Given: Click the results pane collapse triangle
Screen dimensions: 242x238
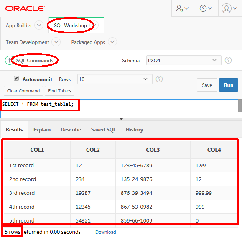Looking at the screenshot, I should coord(121,119).
